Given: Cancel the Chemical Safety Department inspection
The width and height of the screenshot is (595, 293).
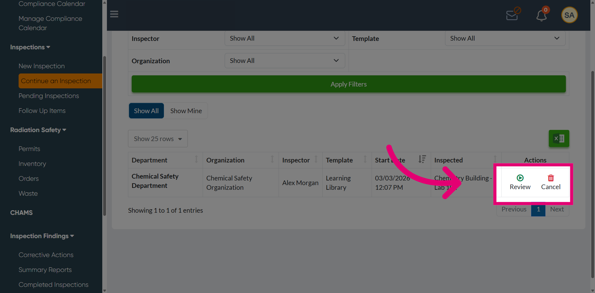Looking at the screenshot, I should tap(551, 182).
